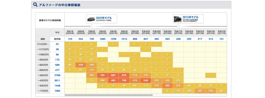Open total 3011 for ～430万円 row
Viewport: 265px width, 98px height.
pos(57,81)
